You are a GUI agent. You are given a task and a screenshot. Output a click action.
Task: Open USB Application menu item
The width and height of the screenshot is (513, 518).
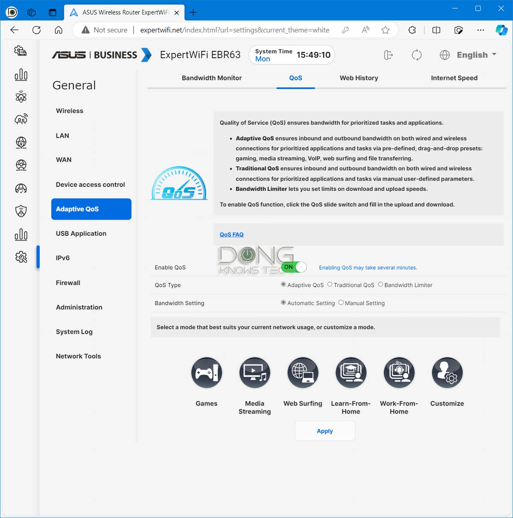81,233
